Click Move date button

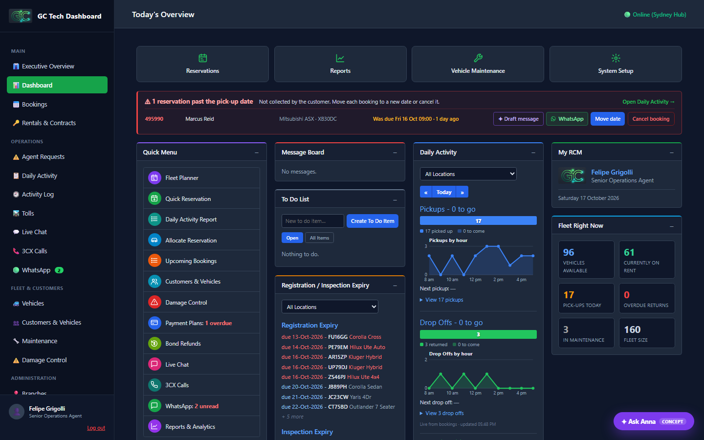click(x=608, y=119)
